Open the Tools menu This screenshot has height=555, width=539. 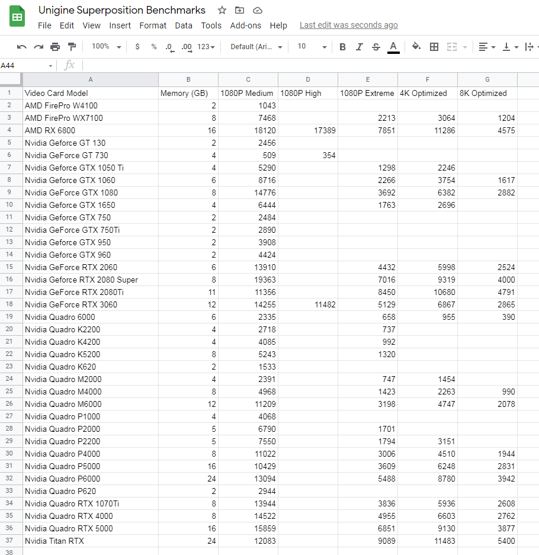(x=211, y=25)
